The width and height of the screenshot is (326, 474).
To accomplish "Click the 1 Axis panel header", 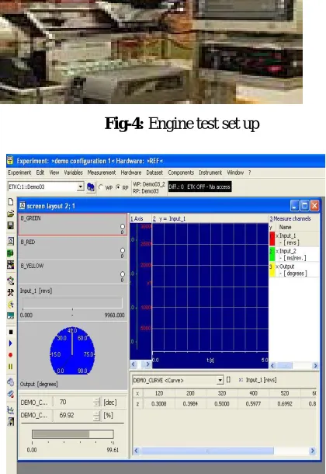I will tap(137, 218).
